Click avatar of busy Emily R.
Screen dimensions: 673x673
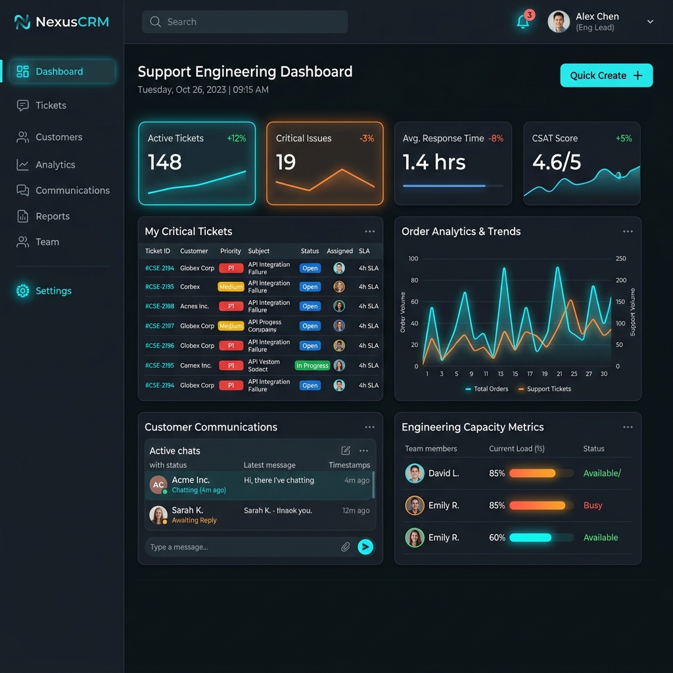pyautogui.click(x=415, y=505)
